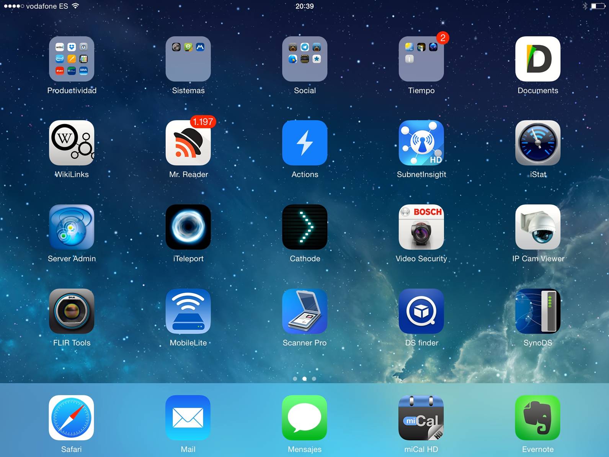Open the Sistemas folder

coord(188,59)
